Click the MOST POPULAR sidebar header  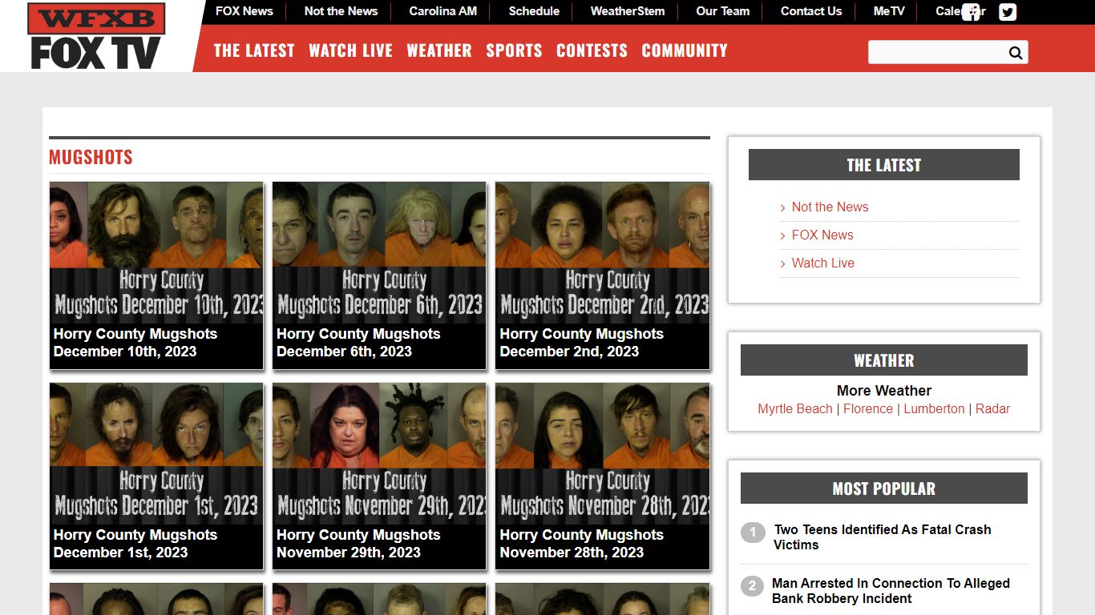click(x=884, y=488)
